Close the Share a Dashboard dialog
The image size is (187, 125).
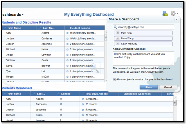tap(176, 19)
